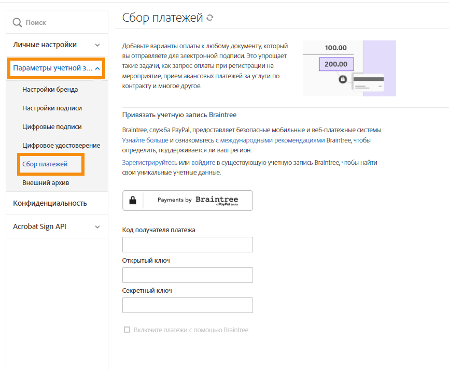Click the Payments by Braintree button
This screenshot has height=370, width=449.
point(188,200)
